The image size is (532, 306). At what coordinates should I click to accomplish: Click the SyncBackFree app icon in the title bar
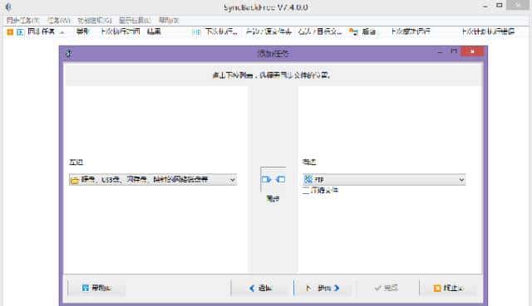(x=9, y=7)
